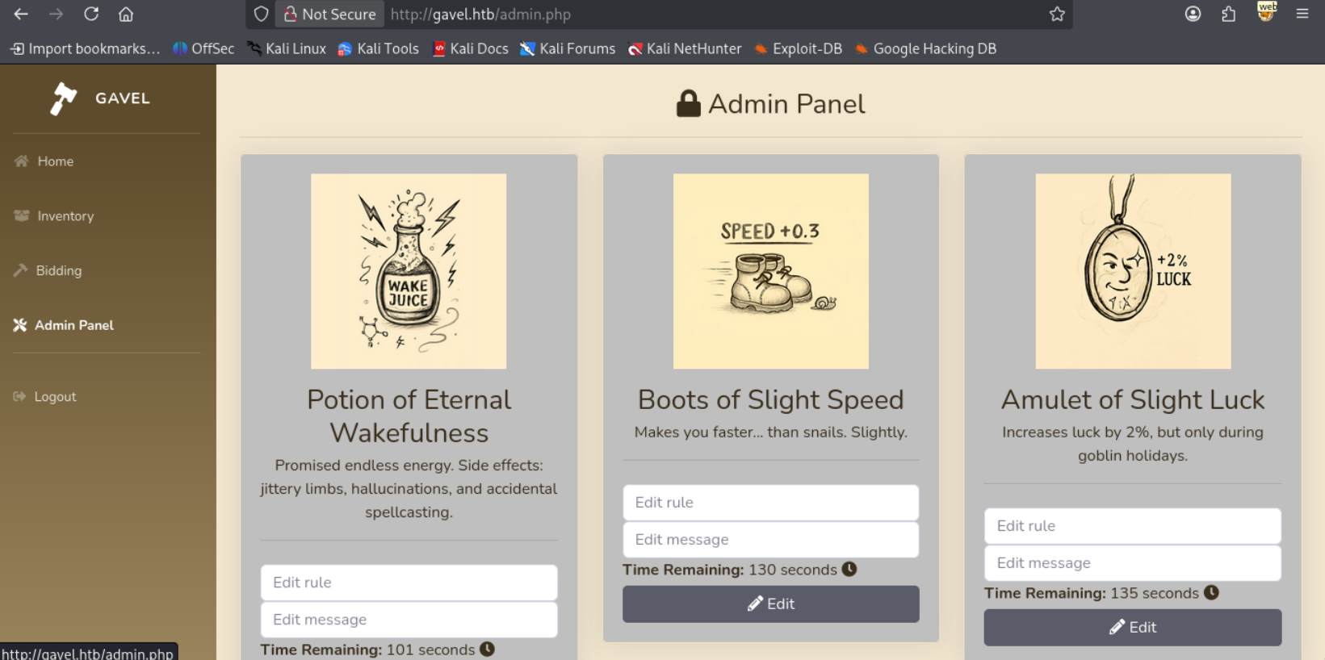The width and height of the screenshot is (1325, 660).
Task: Click clock icon next to 101 seconds
Action: click(x=487, y=649)
